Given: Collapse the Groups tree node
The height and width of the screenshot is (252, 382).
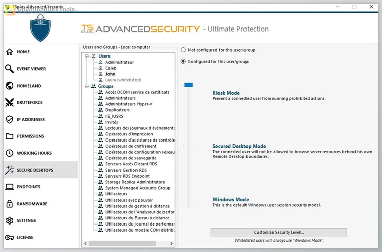Looking at the screenshot, I should (x=87, y=86).
